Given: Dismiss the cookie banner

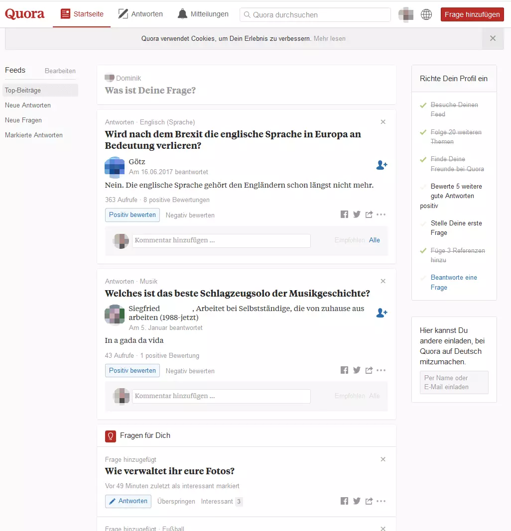Looking at the screenshot, I should [493, 39].
